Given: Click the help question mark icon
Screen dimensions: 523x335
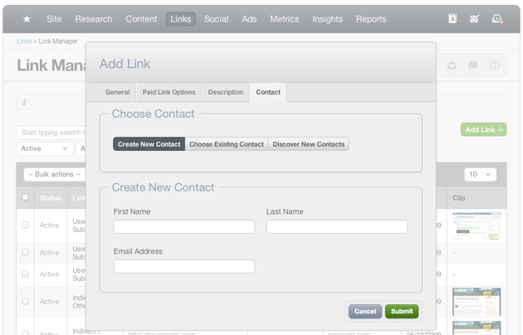Looking at the screenshot, I should click(x=495, y=65).
